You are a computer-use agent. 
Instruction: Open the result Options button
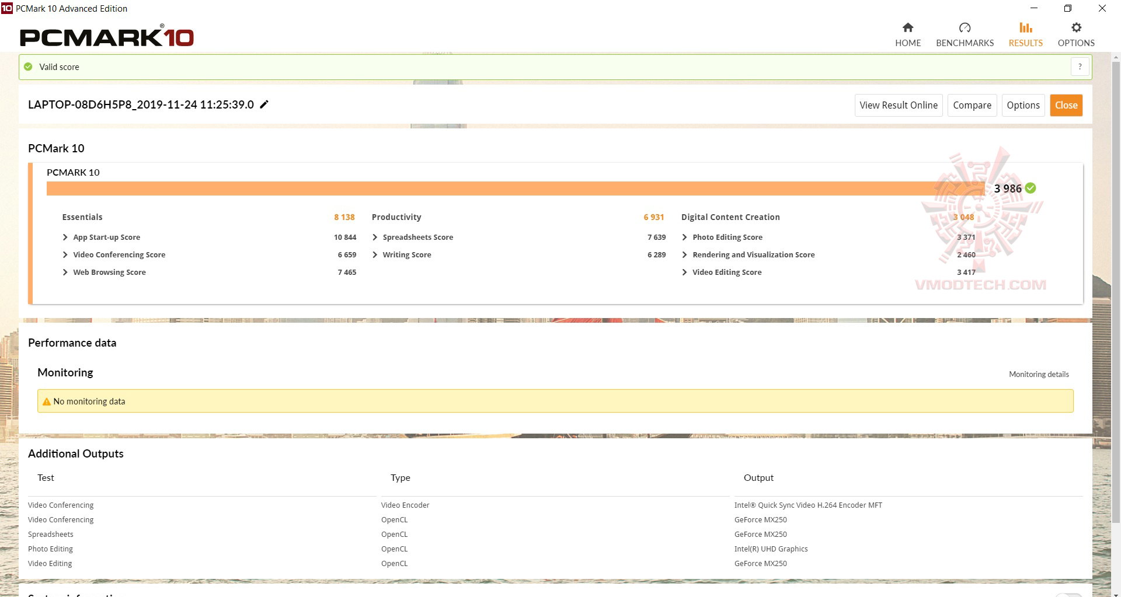point(1023,105)
